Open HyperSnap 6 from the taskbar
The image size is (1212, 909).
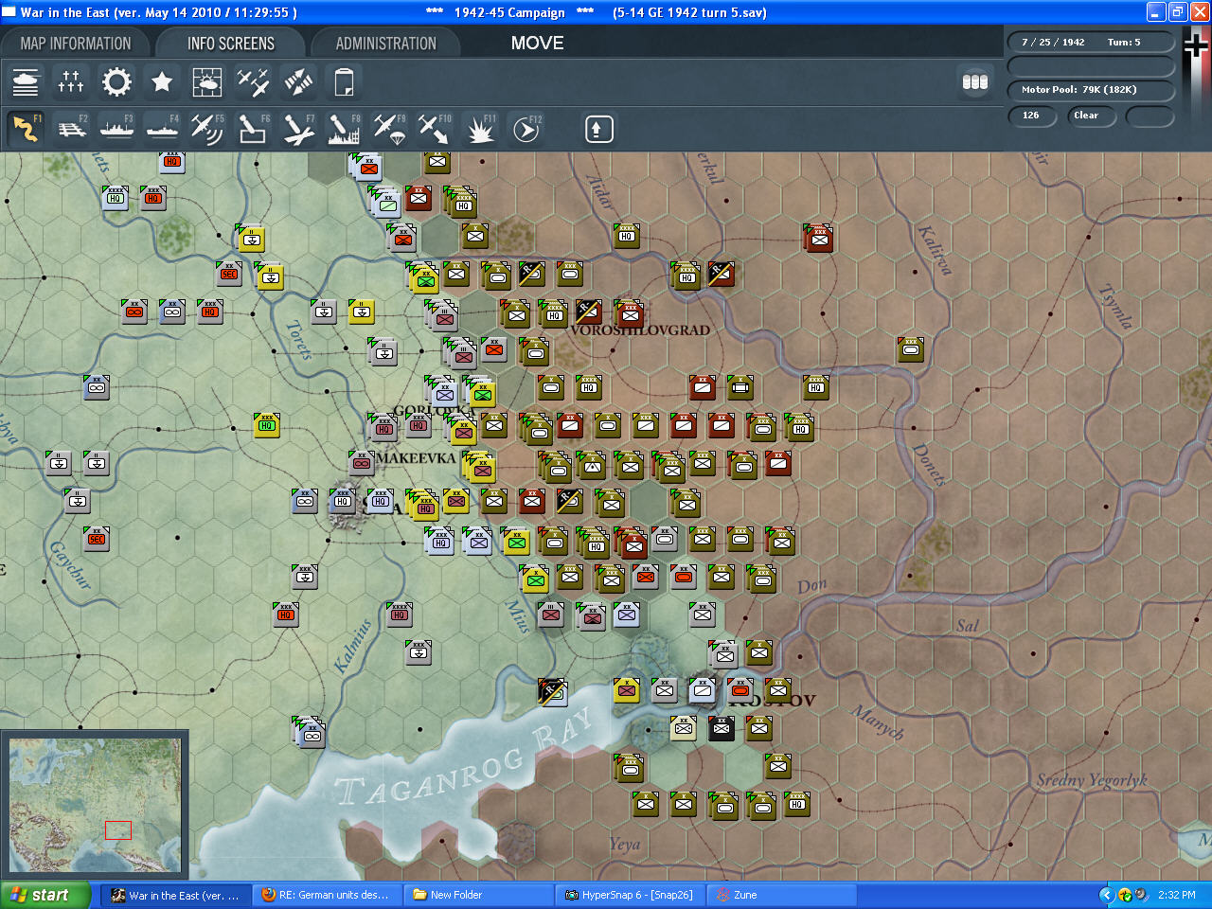pos(629,895)
